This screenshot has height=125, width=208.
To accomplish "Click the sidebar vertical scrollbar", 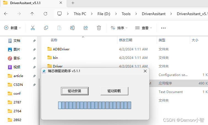I will click(39, 102).
